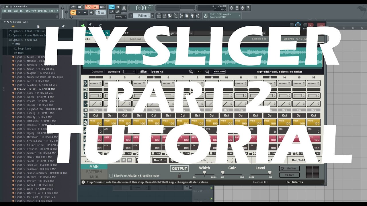Click the reverse row rewind icon

[85, 110]
